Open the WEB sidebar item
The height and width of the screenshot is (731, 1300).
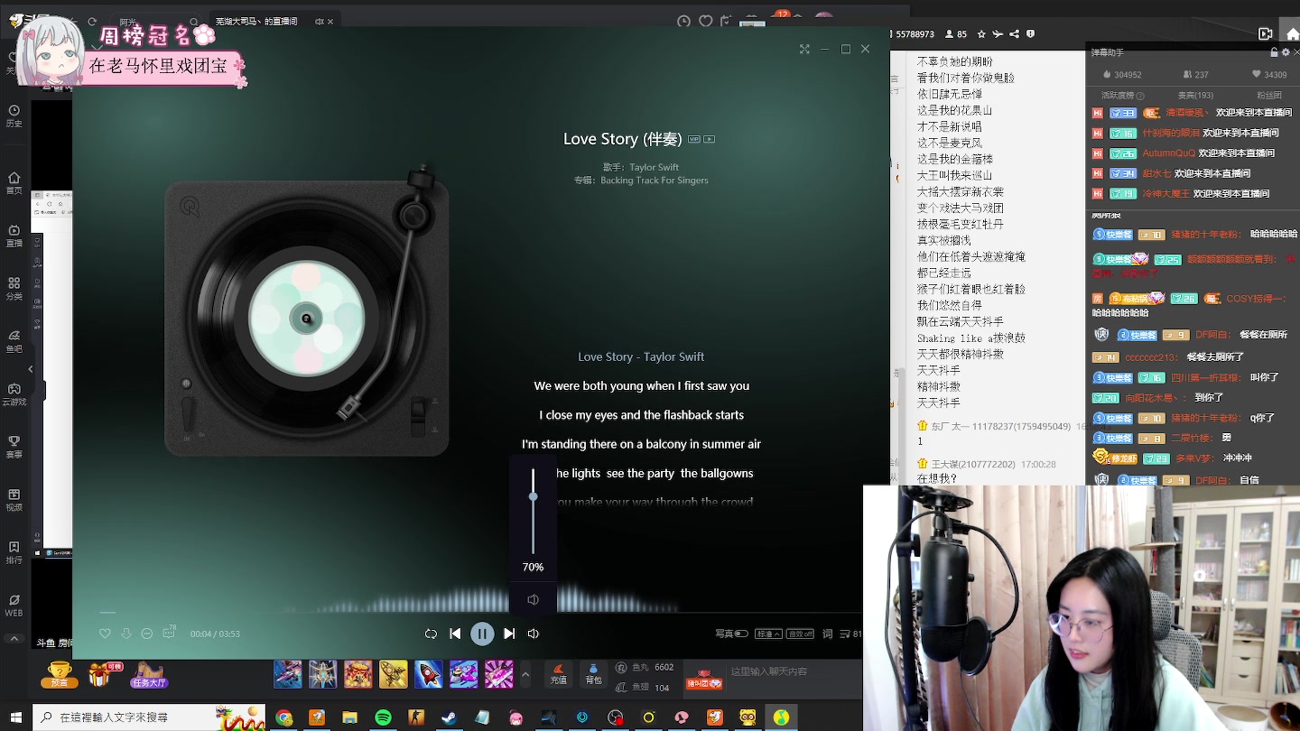click(x=14, y=606)
